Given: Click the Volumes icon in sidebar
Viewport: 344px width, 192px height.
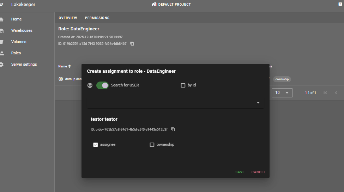Looking at the screenshot, I should tap(2, 42).
